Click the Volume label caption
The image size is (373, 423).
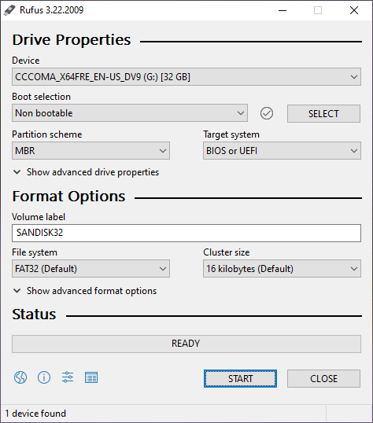(39, 217)
